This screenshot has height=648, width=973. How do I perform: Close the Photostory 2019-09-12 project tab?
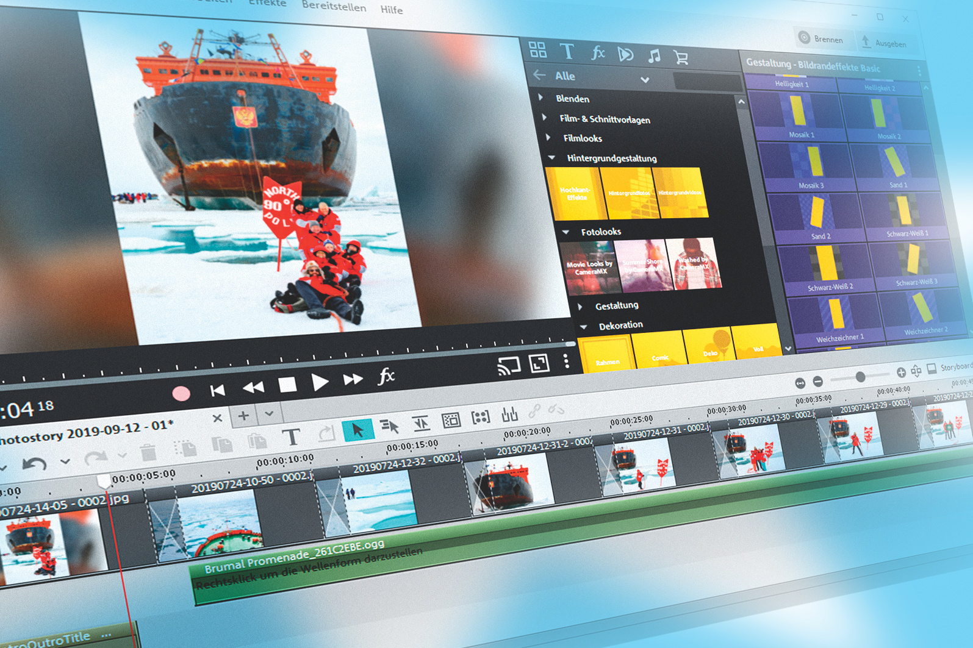217,418
